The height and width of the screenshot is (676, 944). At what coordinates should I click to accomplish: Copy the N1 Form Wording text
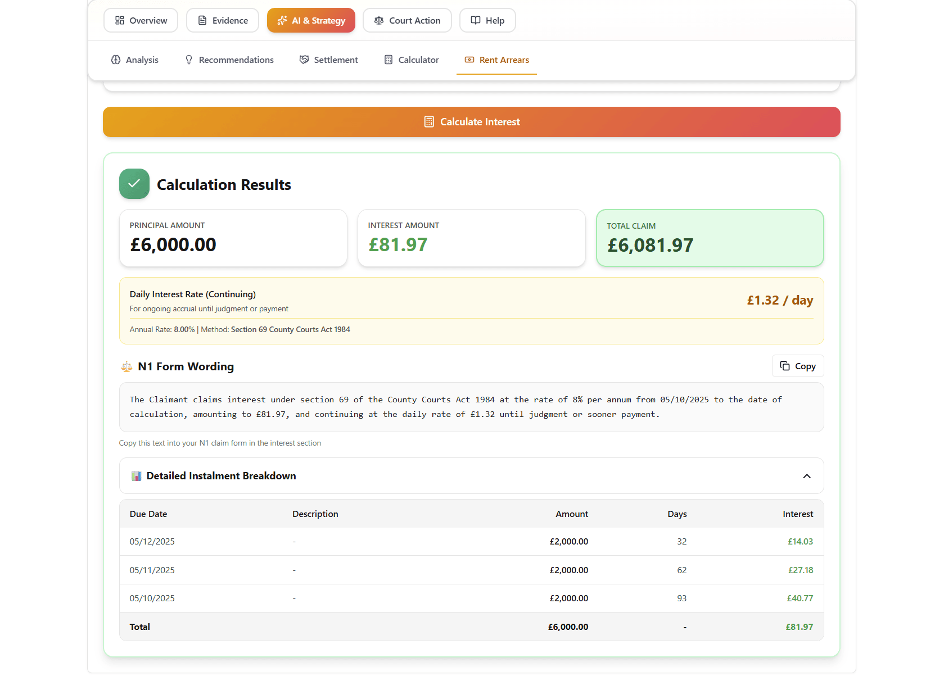[797, 366]
